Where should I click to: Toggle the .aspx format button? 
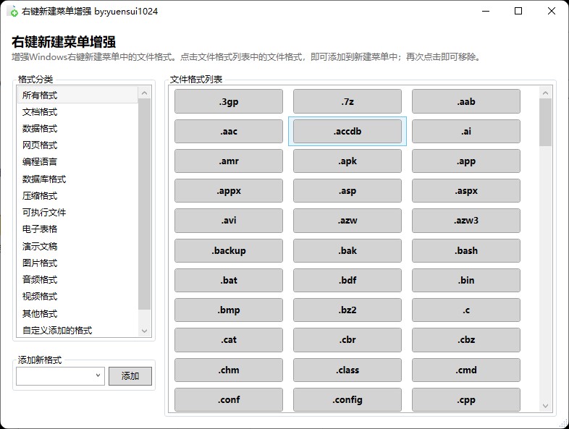coord(466,191)
